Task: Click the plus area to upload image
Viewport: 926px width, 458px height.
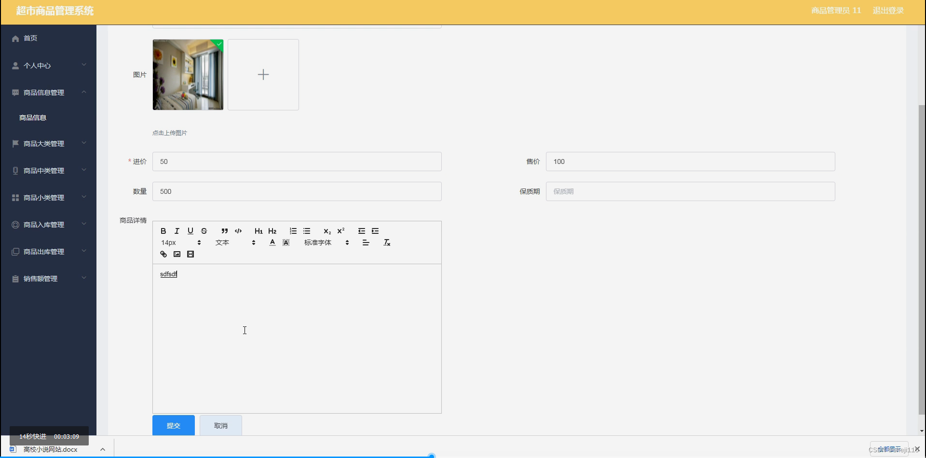Action: pos(263,74)
